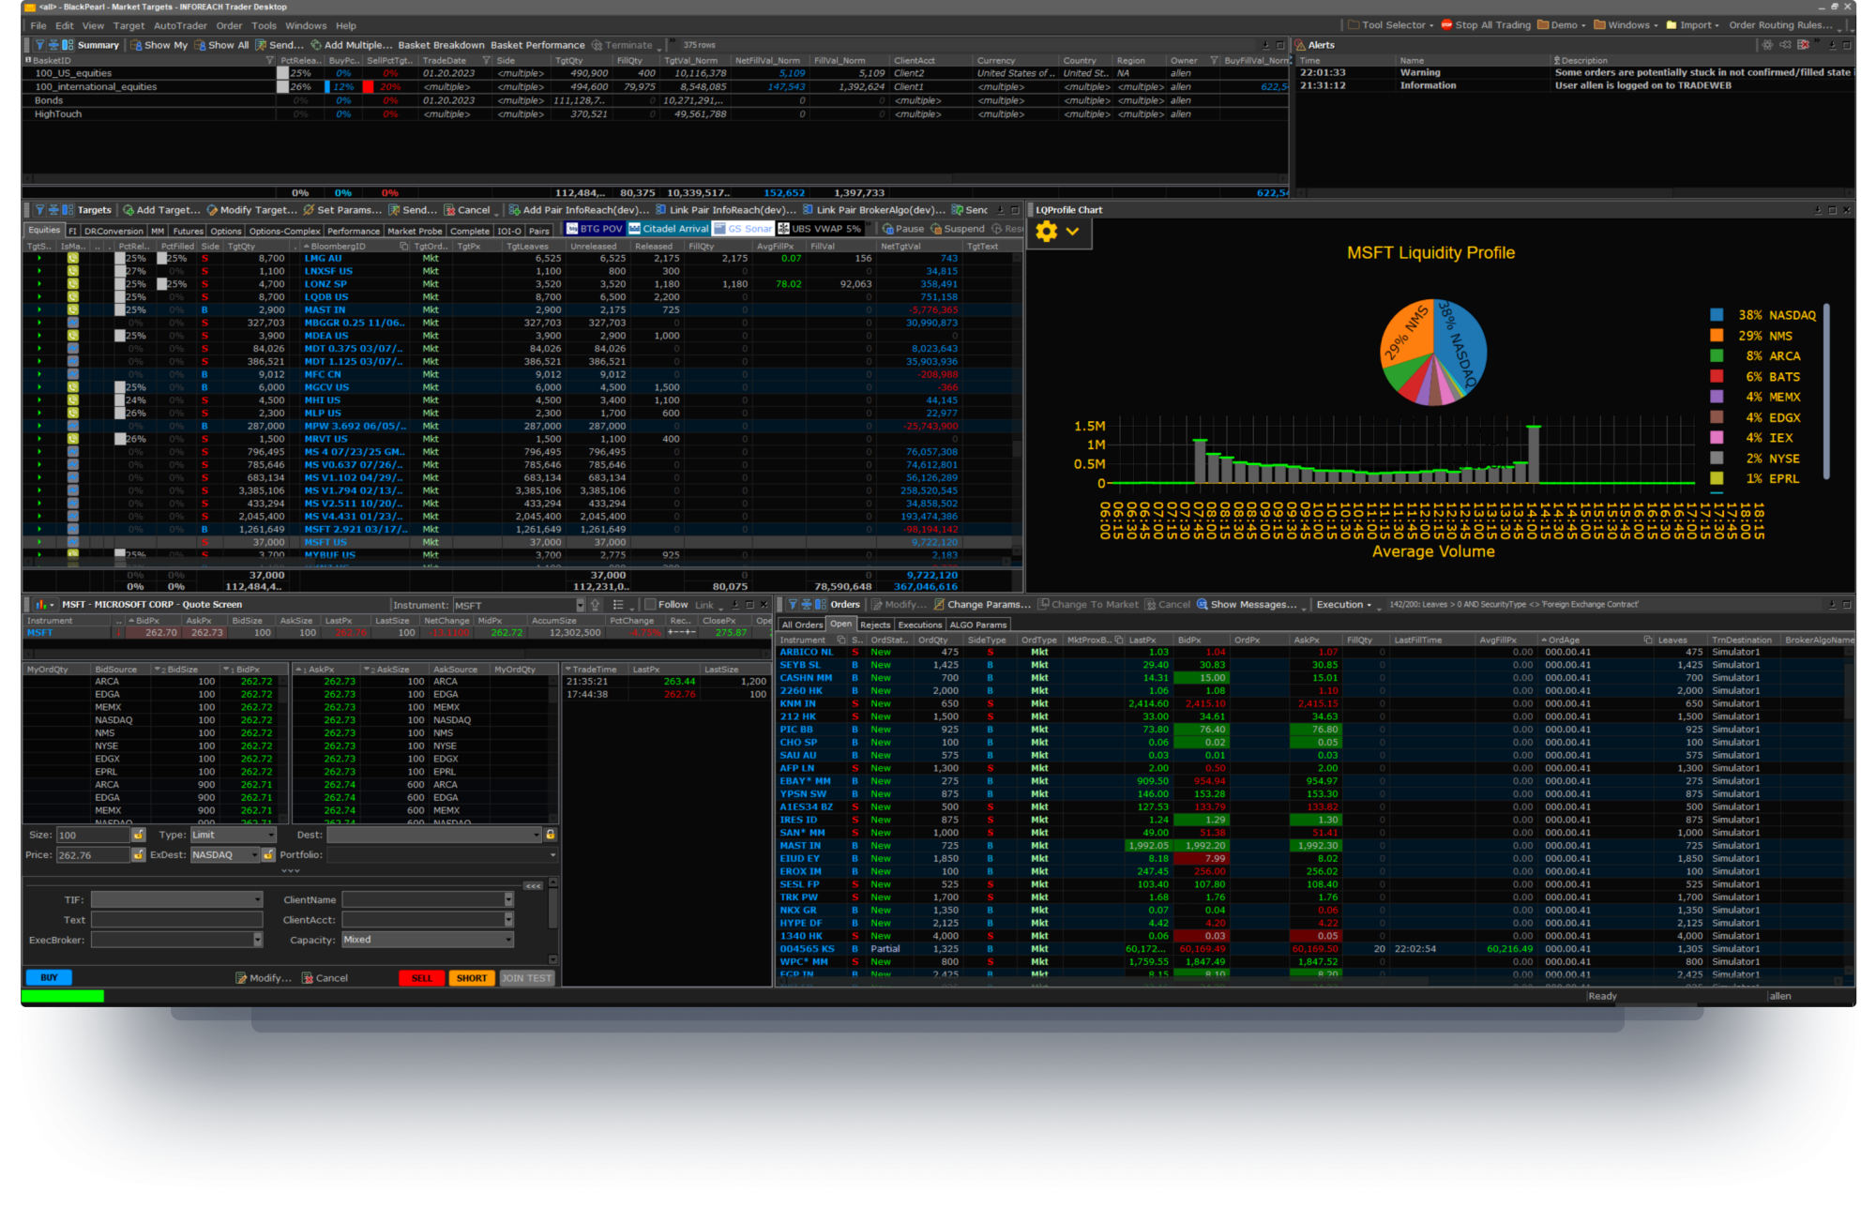Screen dimensions: 1876x1206
Task: Open the AutoTrader menu
Action: click(x=180, y=25)
